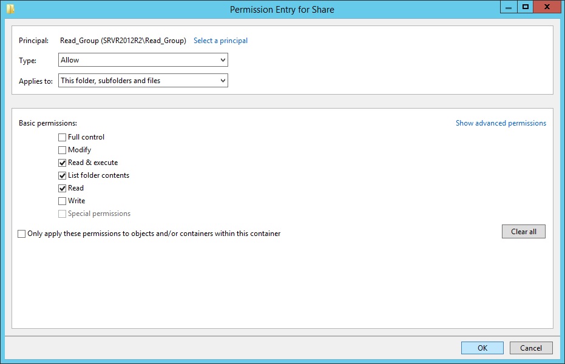
Task: Enable the Full control permission
Action: click(x=63, y=138)
